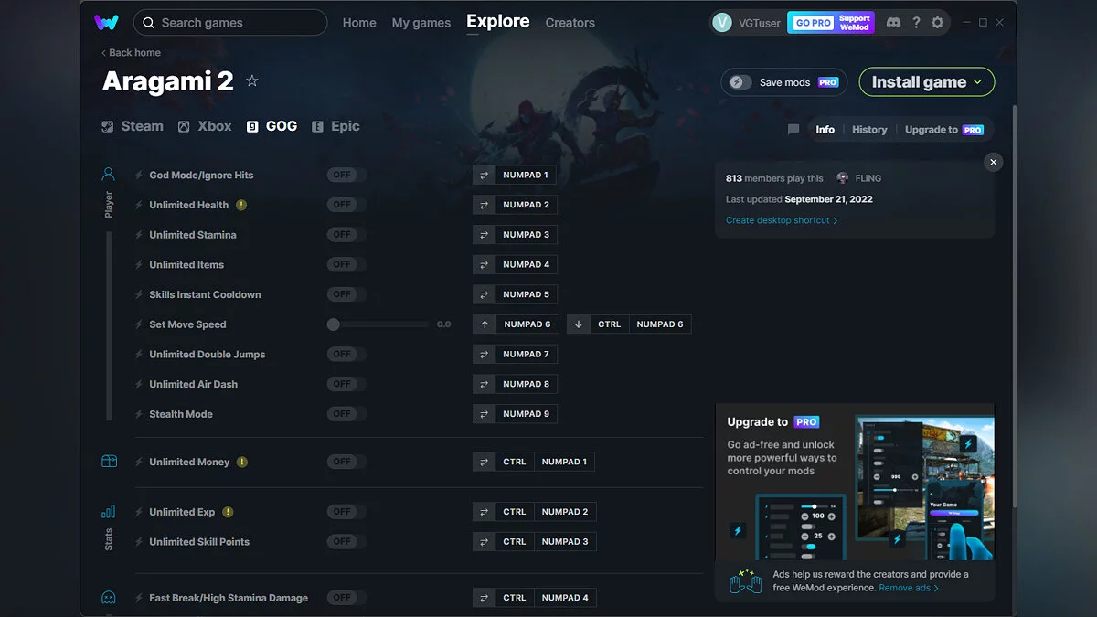Enable Unlimited Air Dash toggle
This screenshot has width=1097, height=617.
click(x=346, y=384)
